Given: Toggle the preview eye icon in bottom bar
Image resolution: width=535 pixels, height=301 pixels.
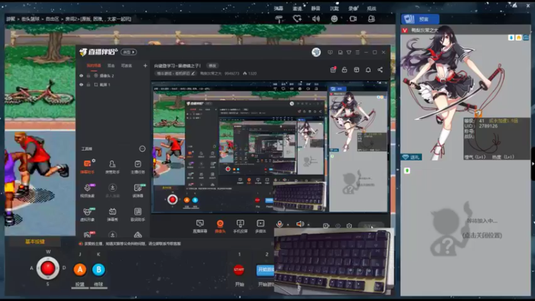Looking at the screenshot, I should (x=338, y=225).
